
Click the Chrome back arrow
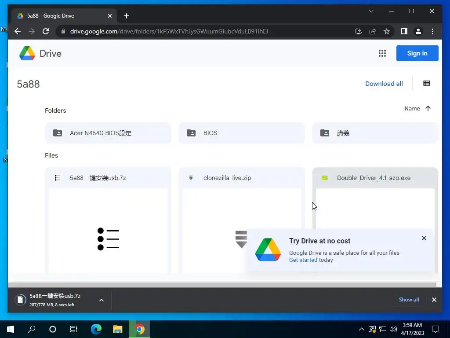click(18, 31)
